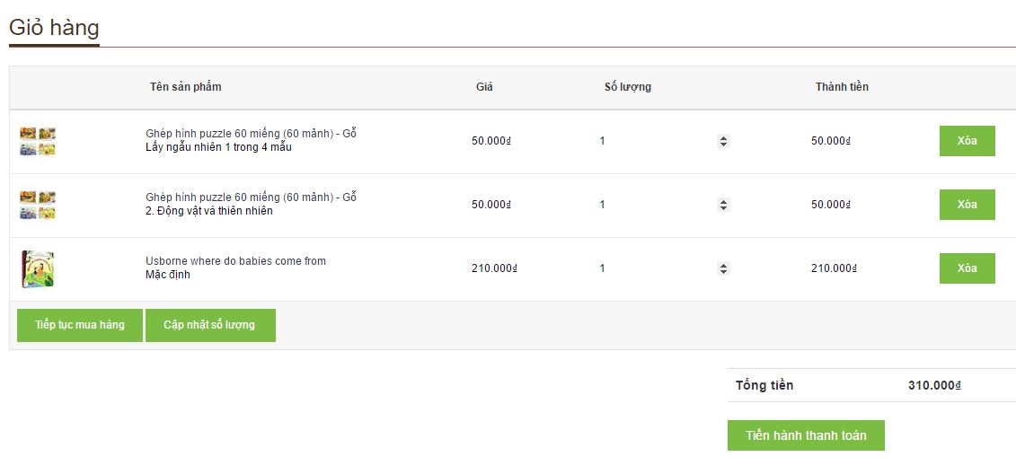1016x474 pixels.
Task: Click quantity stepper for first puzzle
Action: [x=723, y=141]
